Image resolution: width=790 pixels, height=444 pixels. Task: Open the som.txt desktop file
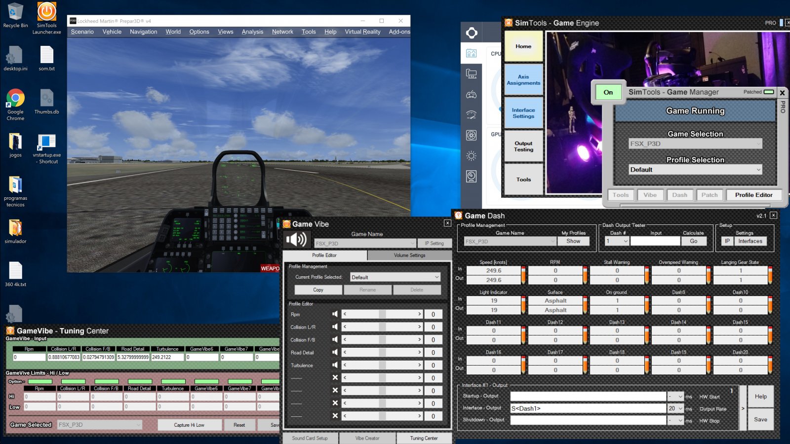[47, 58]
